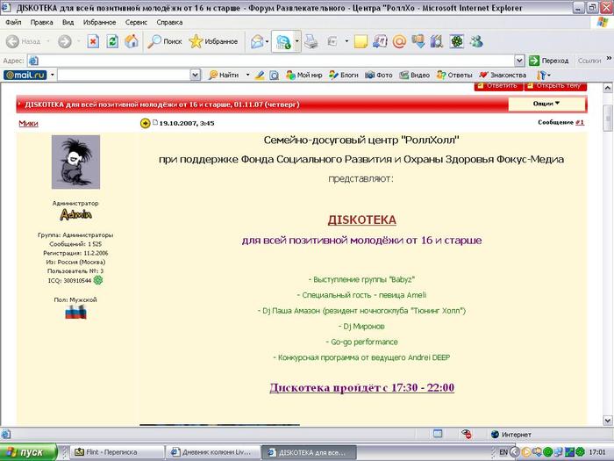Refresh the page with green arrows icon
The image size is (614, 461).
[112, 41]
